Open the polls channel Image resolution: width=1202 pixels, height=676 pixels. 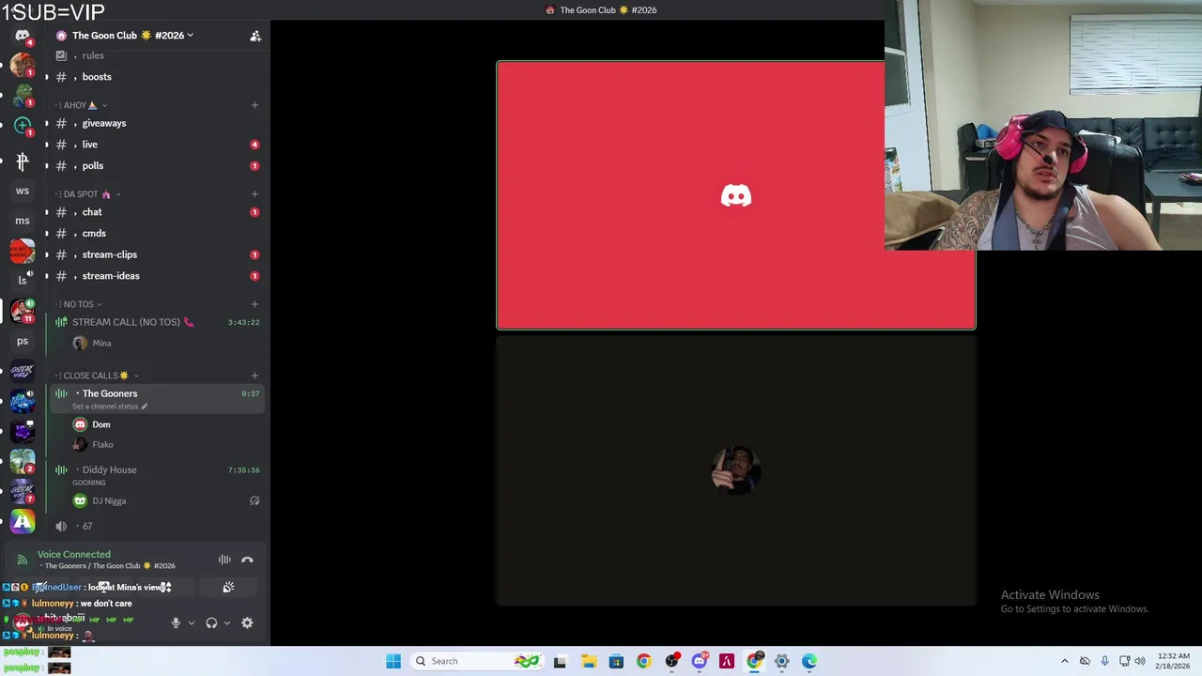[x=157, y=166]
